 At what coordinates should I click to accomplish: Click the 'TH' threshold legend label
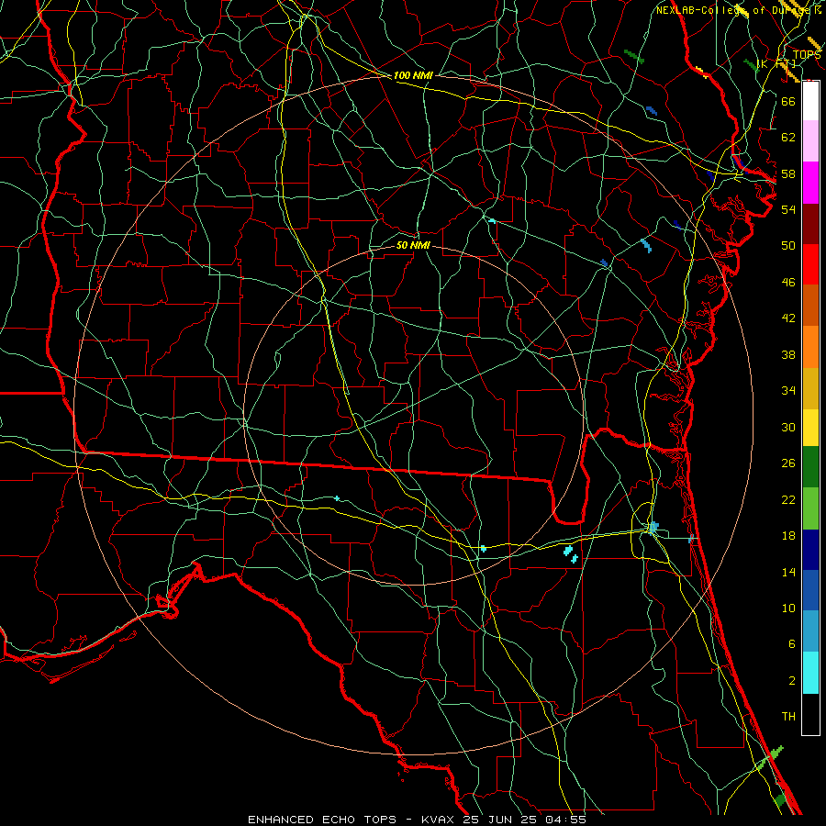pyautogui.click(x=788, y=717)
